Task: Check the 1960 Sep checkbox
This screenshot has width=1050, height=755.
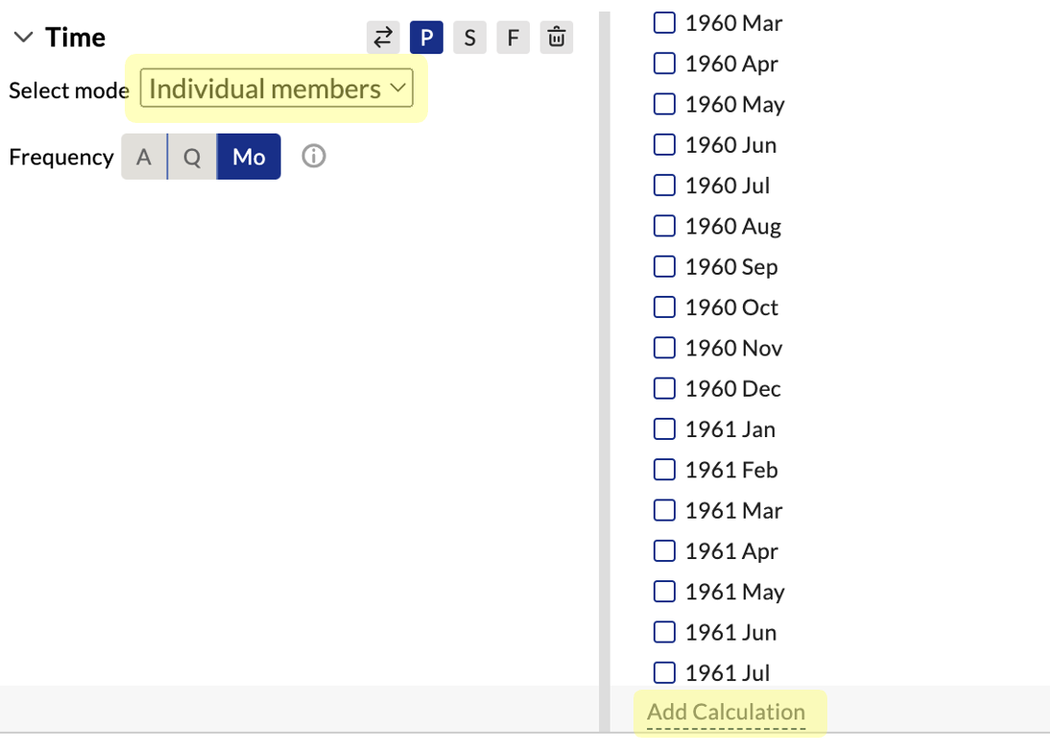Action: tap(664, 266)
